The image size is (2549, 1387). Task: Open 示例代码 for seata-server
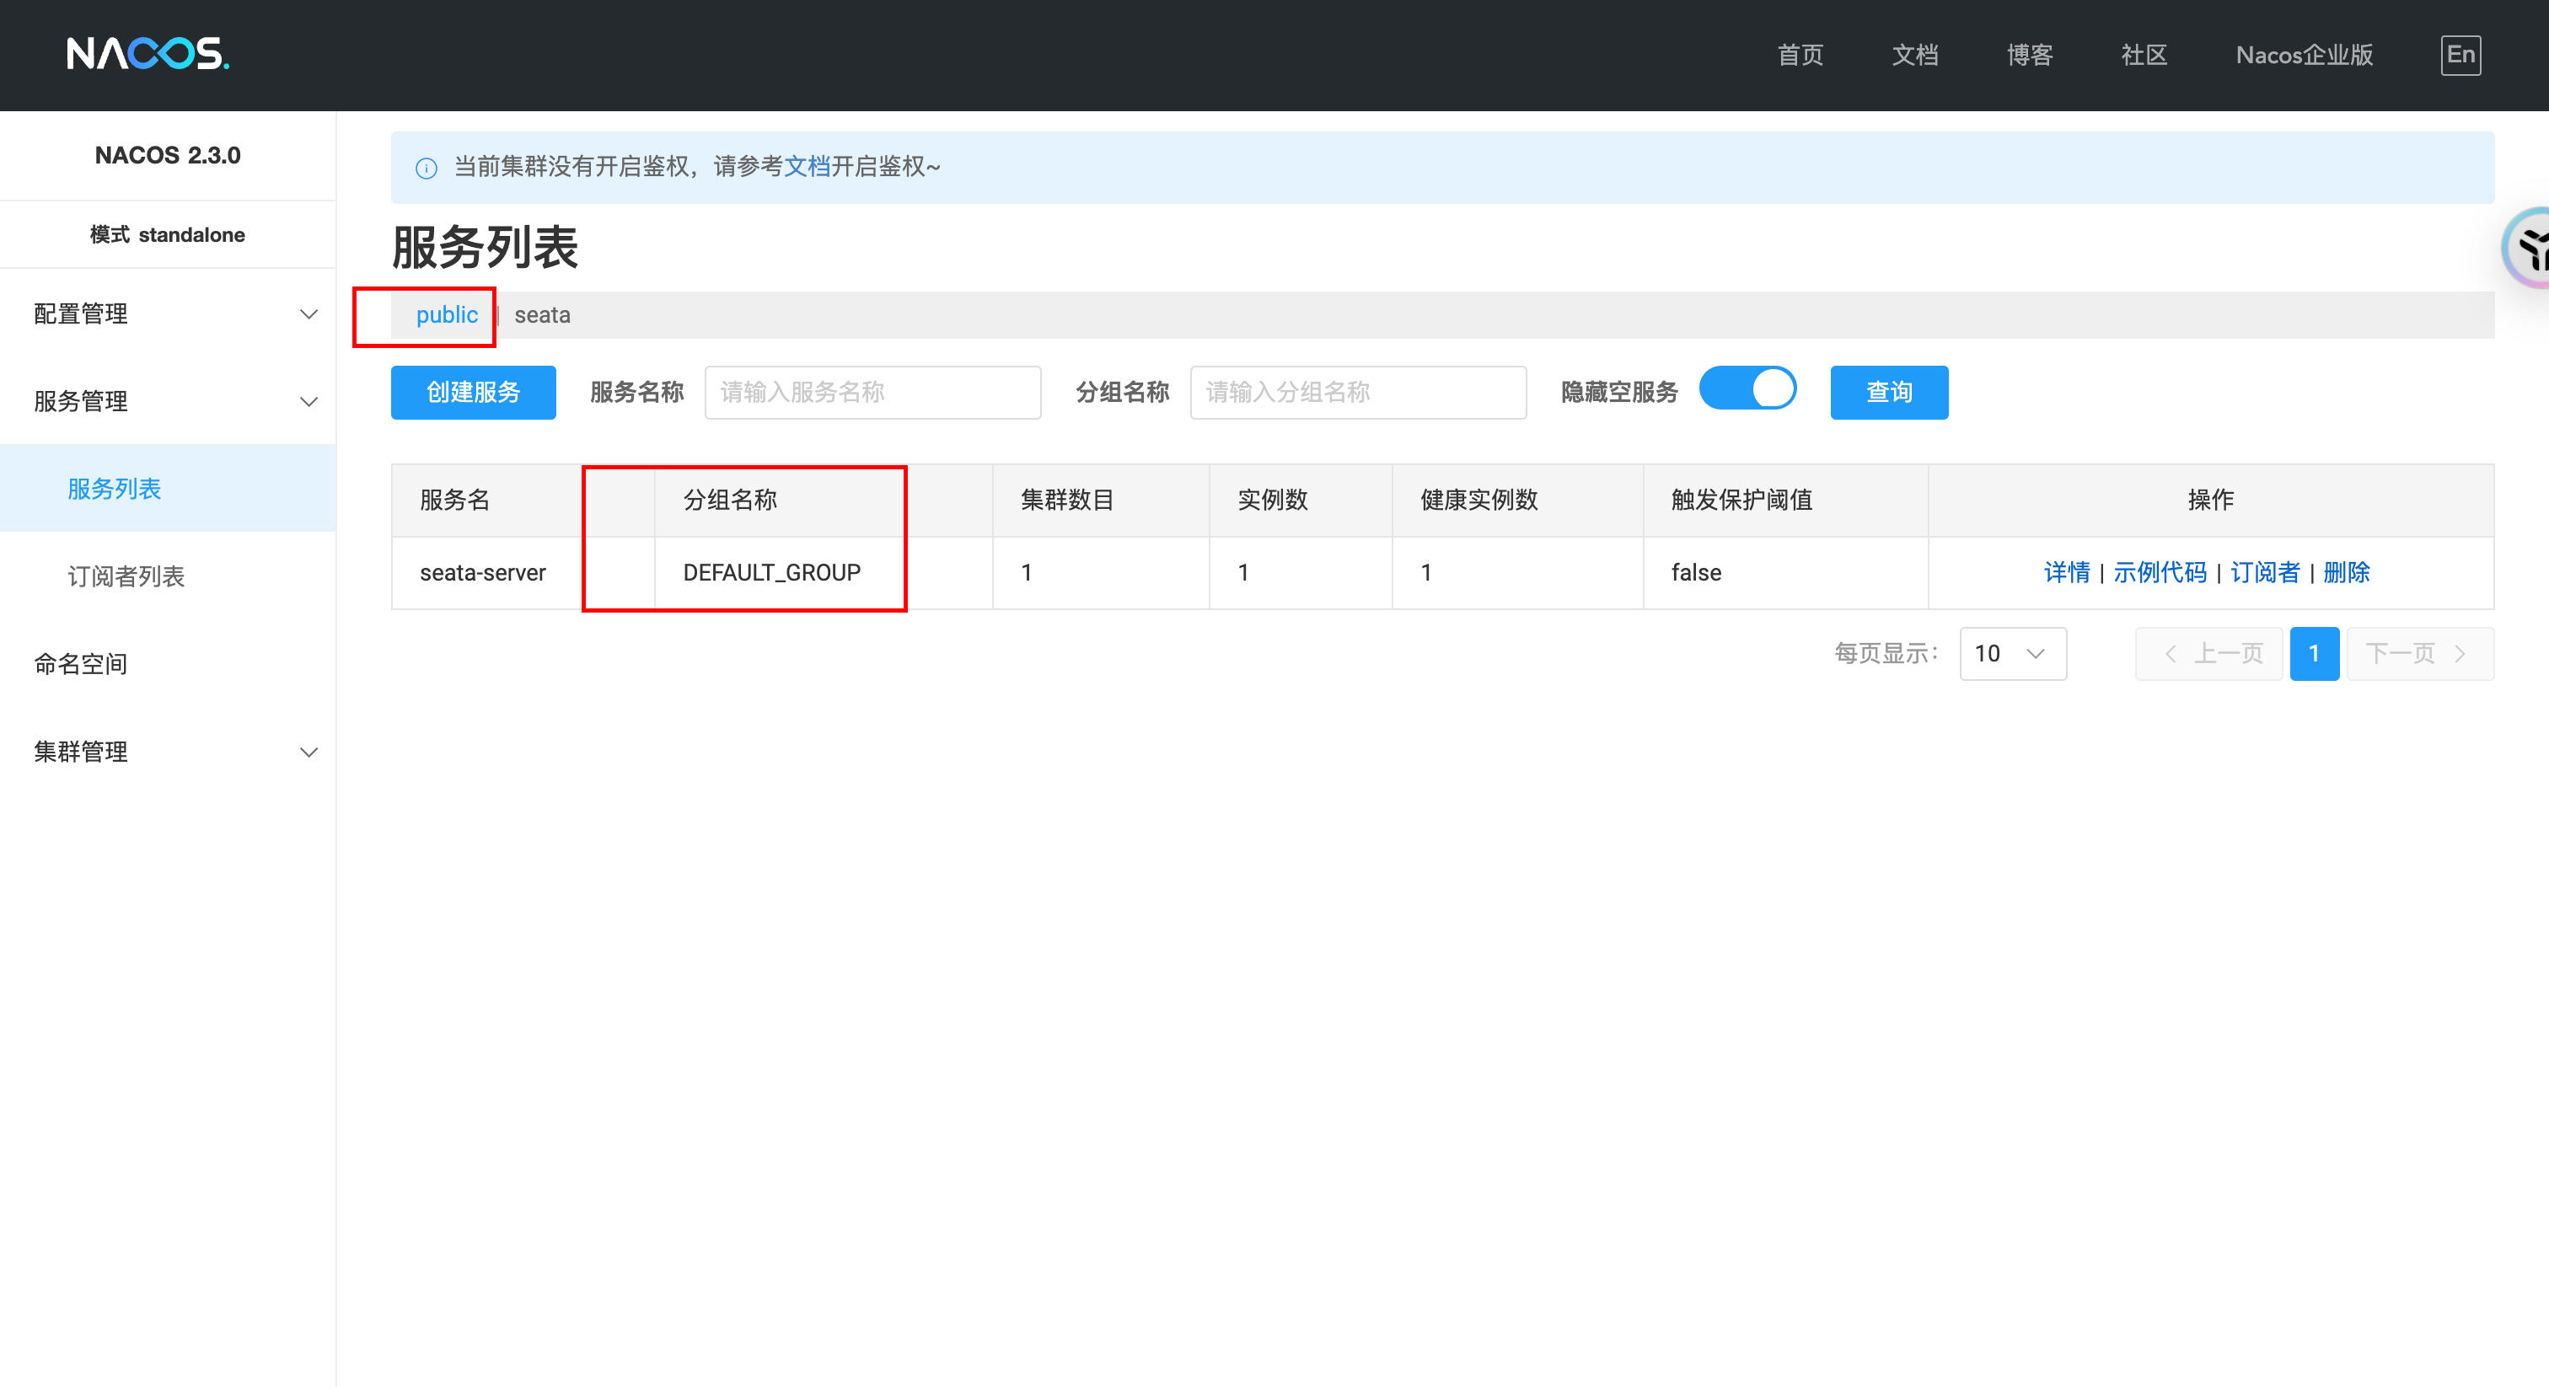point(2160,573)
